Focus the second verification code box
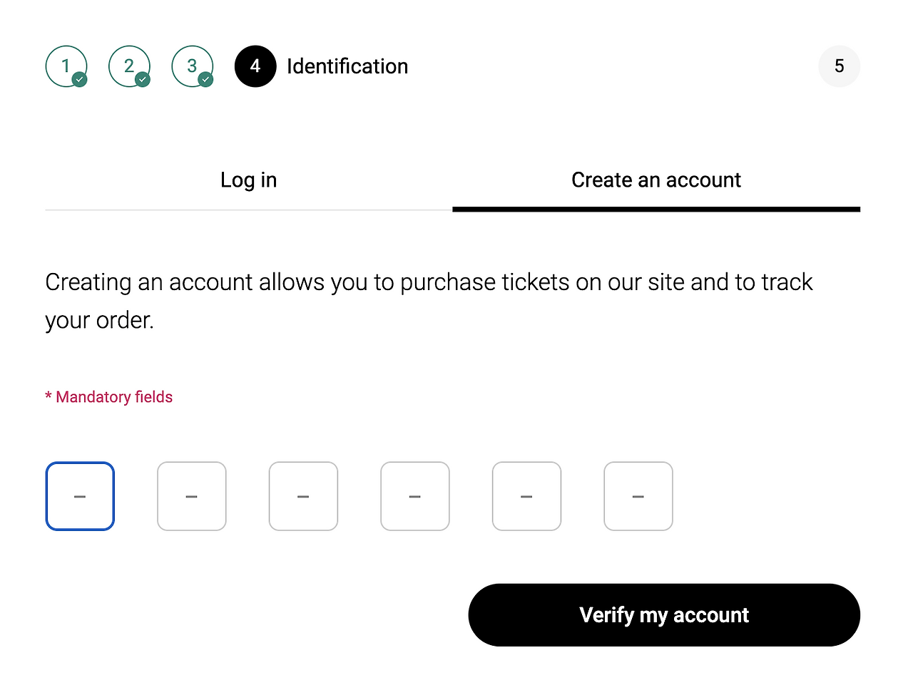This screenshot has height=680, width=913. click(x=192, y=496)
